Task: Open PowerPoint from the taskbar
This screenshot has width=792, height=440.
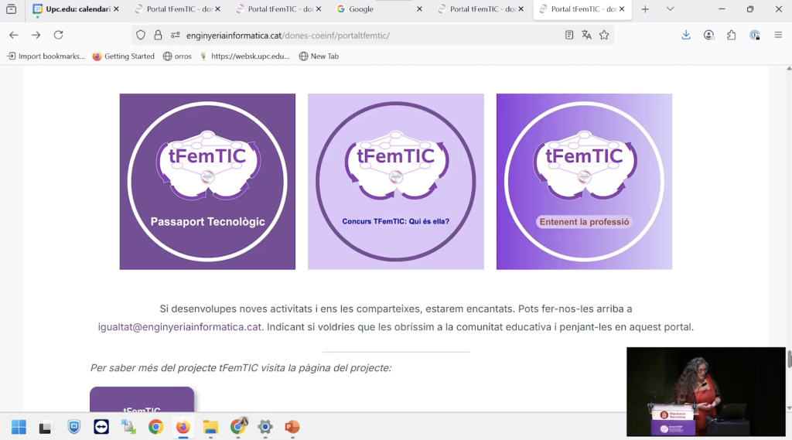Action: tap(292, 427)
